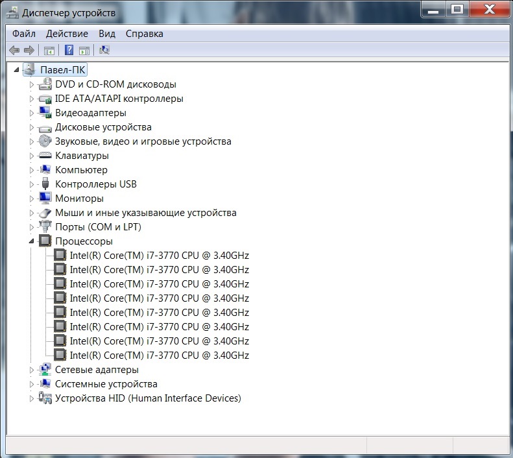Minimize the Диспетчер устройств window
This screenshot has width=513, height=458.
point(433,10)
